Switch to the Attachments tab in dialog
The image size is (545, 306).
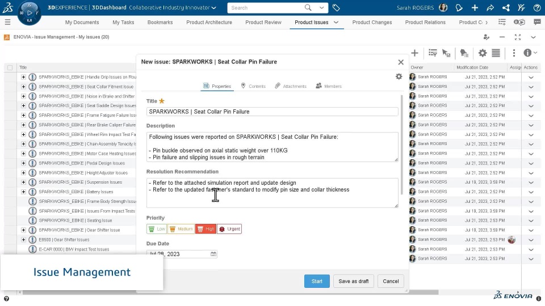291,86
